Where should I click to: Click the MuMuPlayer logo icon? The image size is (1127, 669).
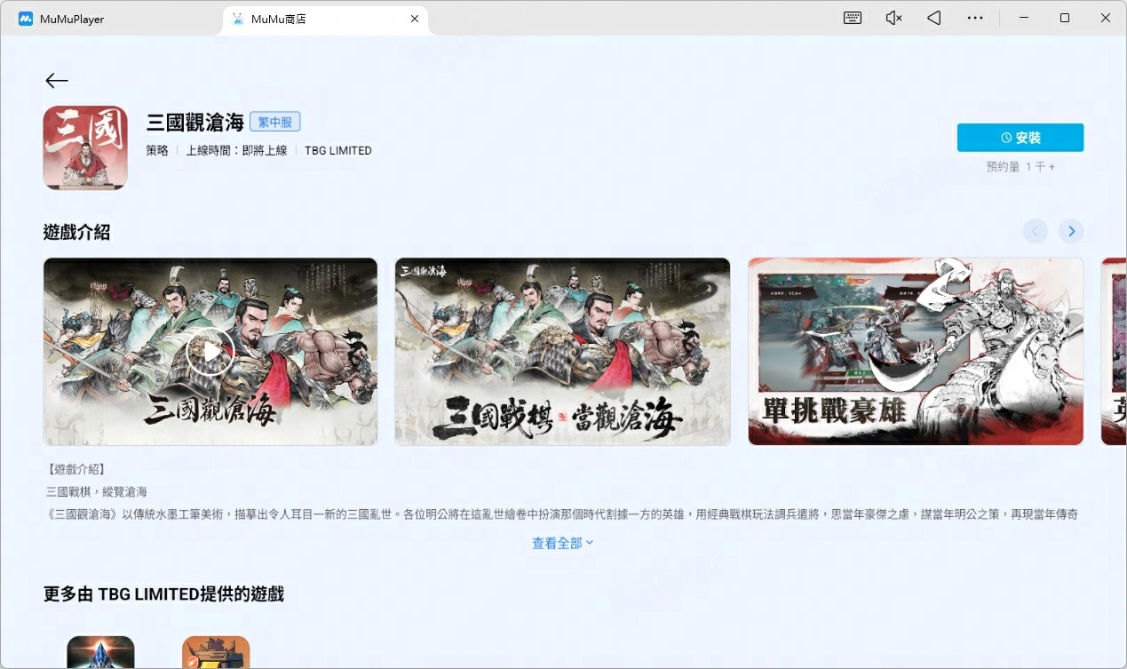26,19
